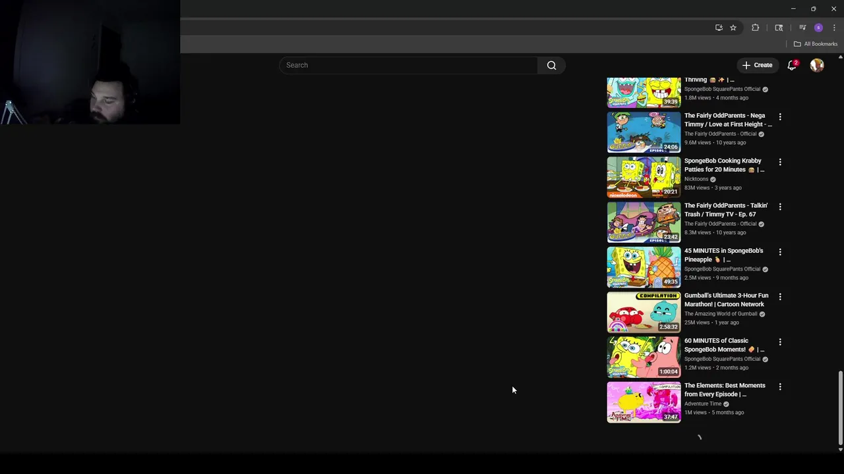844x474 pixels.
Task: Play the Adventure Time 37:47 thumbnail
Action: coord(644,402)
